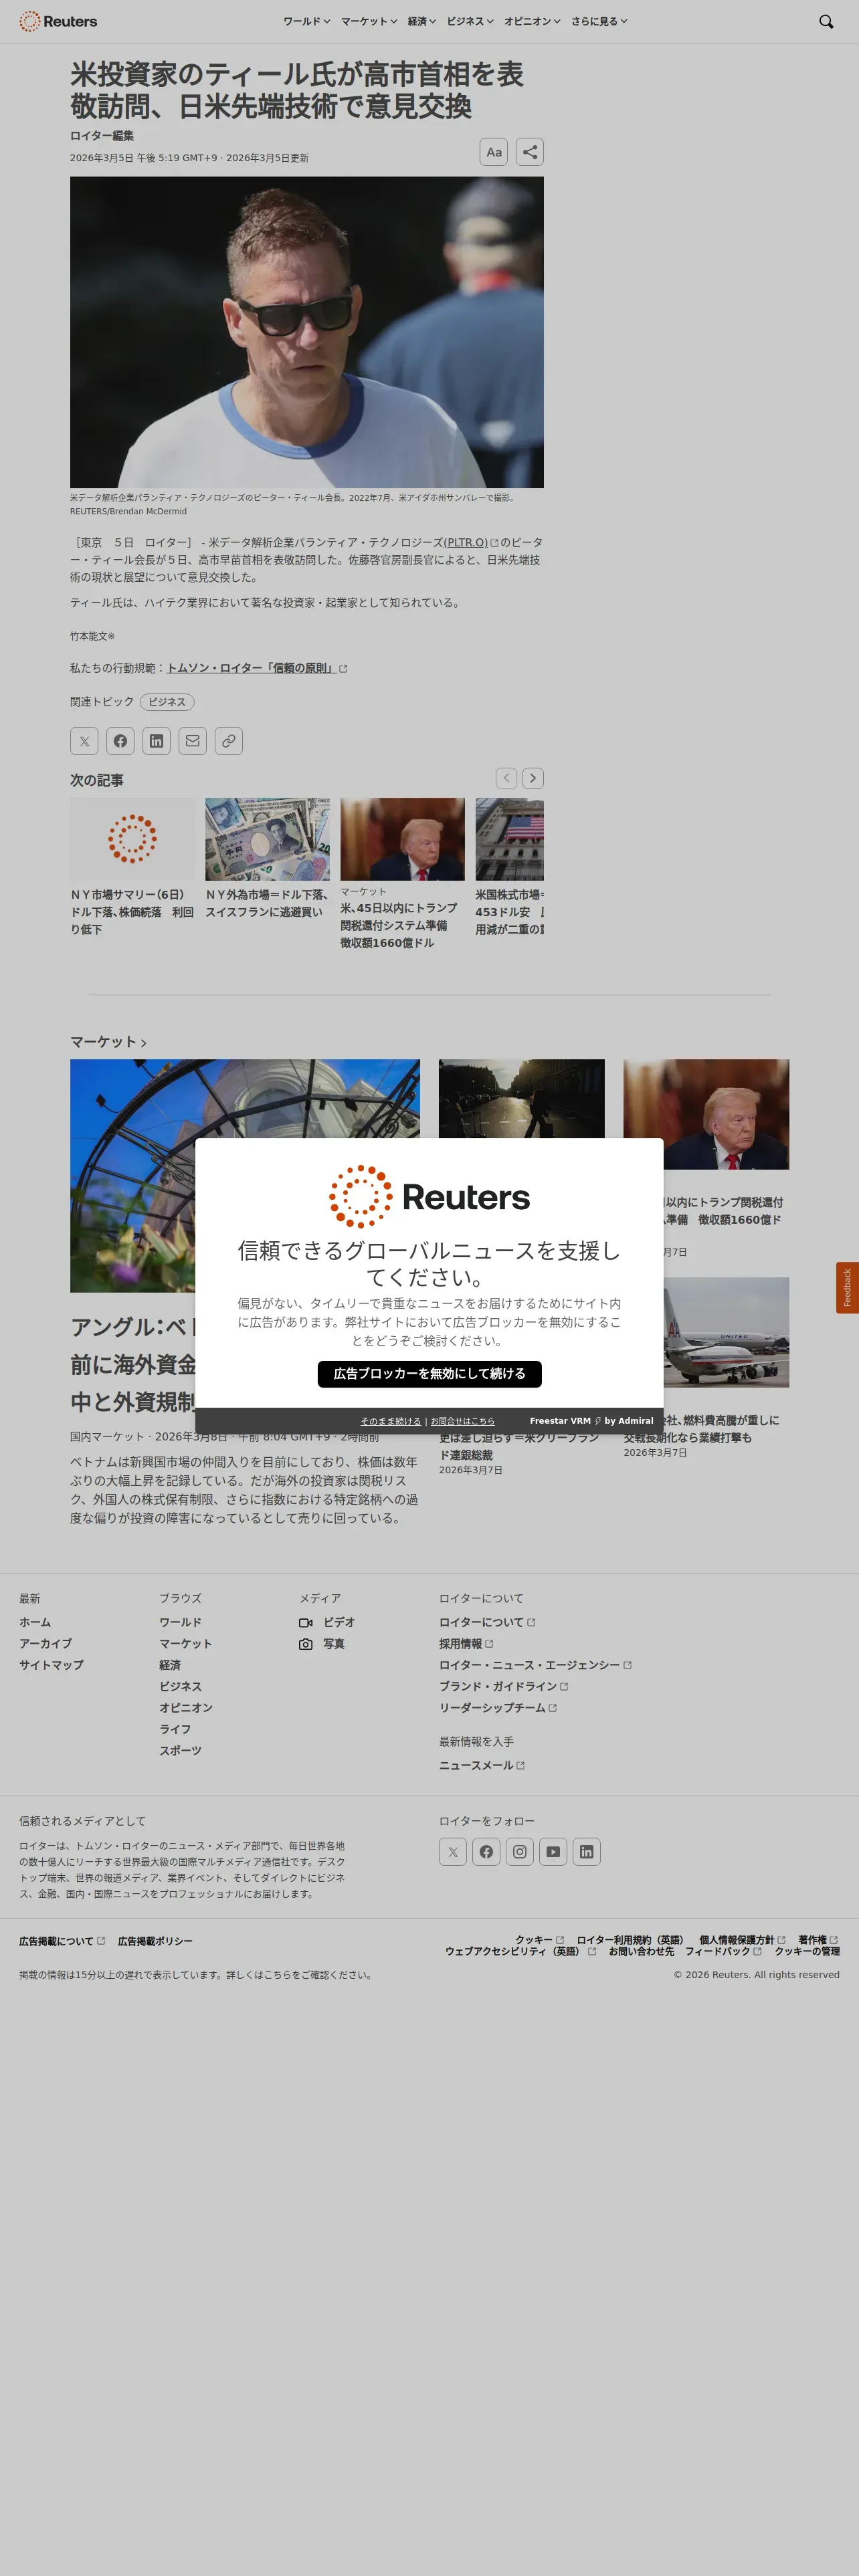
Task: Click the Reuters logo in the header
Action: [58, 21]
